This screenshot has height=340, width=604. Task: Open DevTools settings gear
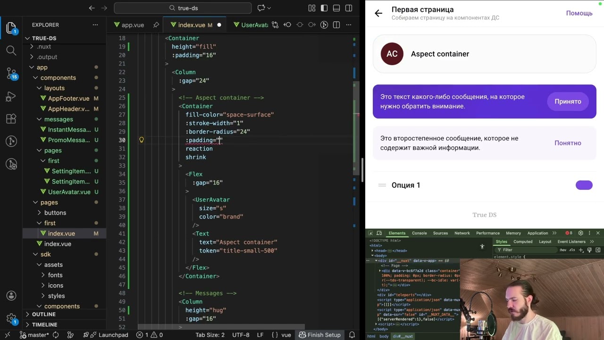580,233
